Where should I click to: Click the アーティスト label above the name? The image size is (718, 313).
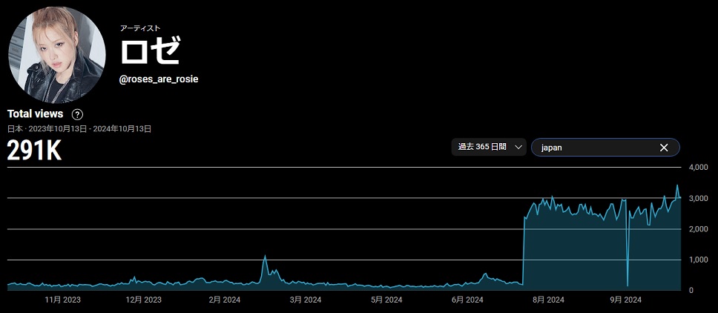point(140,28)
